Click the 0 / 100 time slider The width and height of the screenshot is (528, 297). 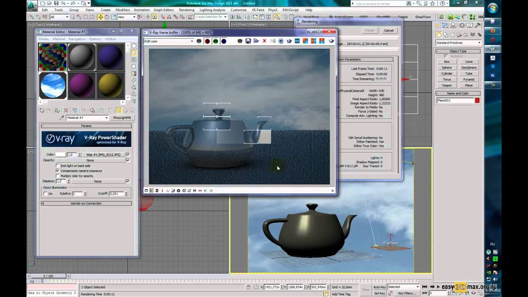[x=48, y=276]
